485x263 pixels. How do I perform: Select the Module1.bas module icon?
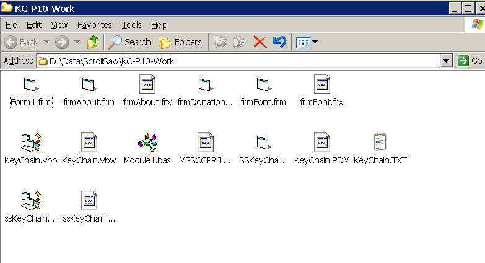click(x=147, y=142)
